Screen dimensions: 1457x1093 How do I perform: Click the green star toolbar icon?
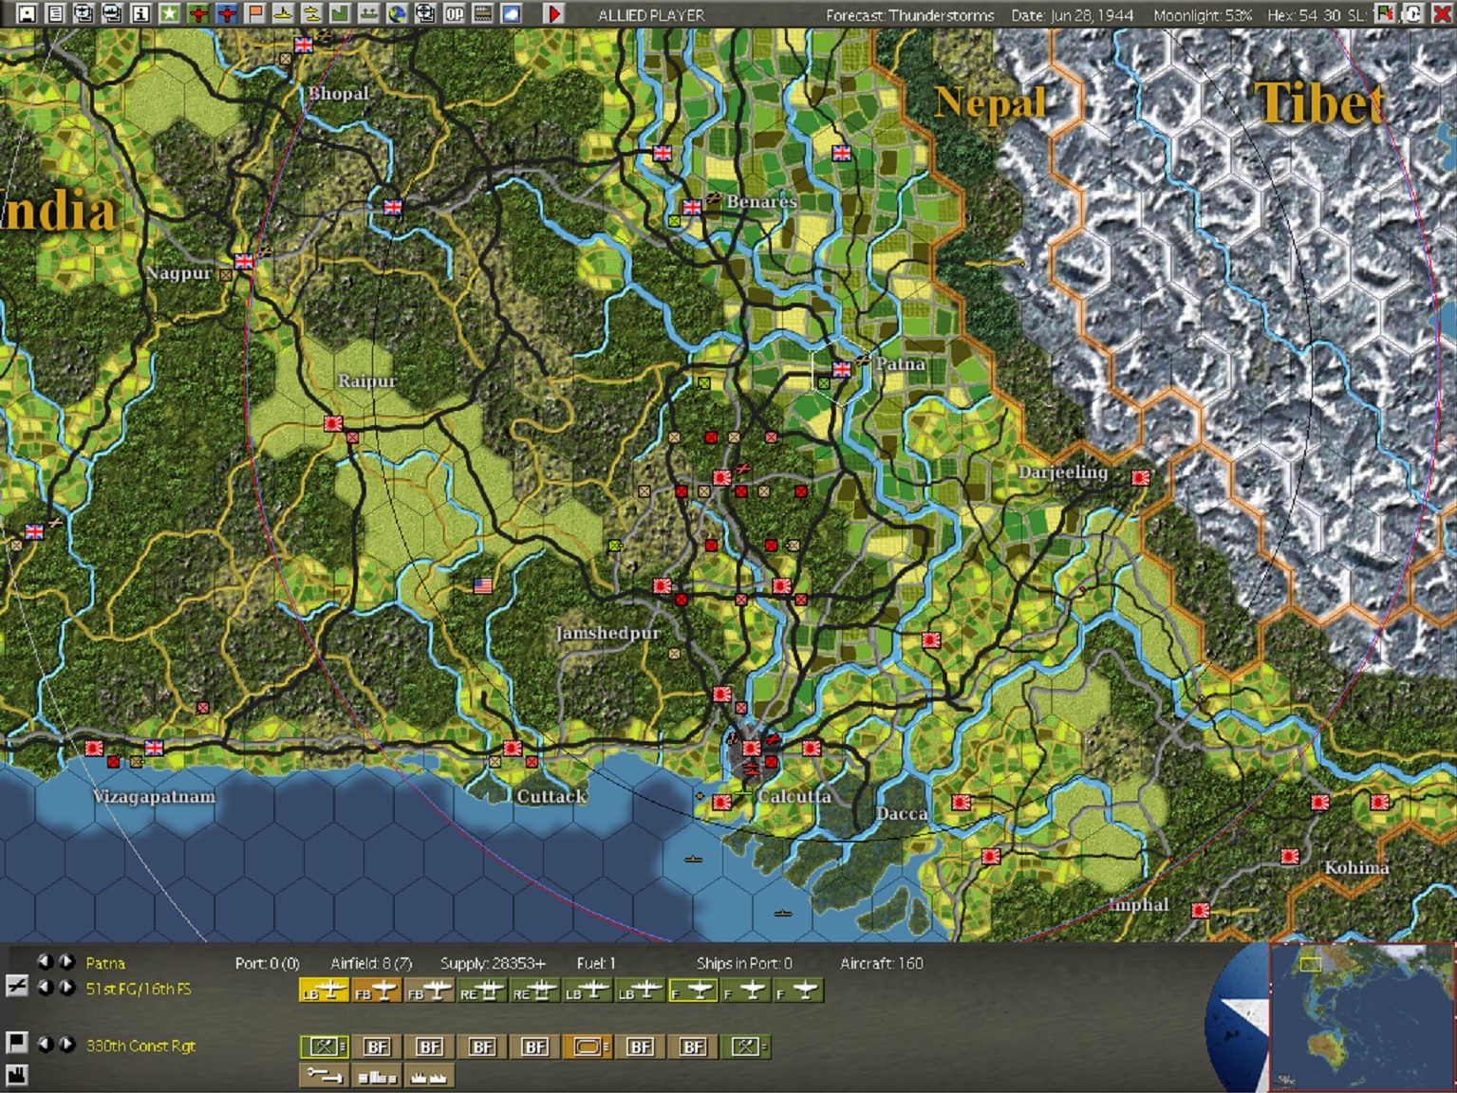(x=170, y=13)
